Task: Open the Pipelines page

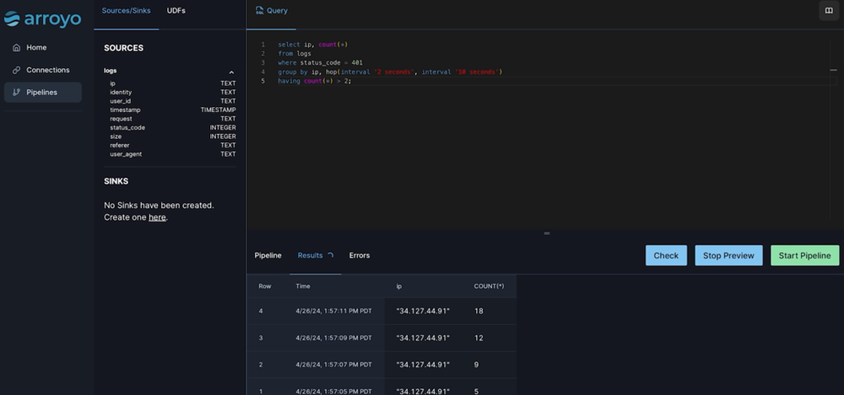Action: tap(42, 93)
